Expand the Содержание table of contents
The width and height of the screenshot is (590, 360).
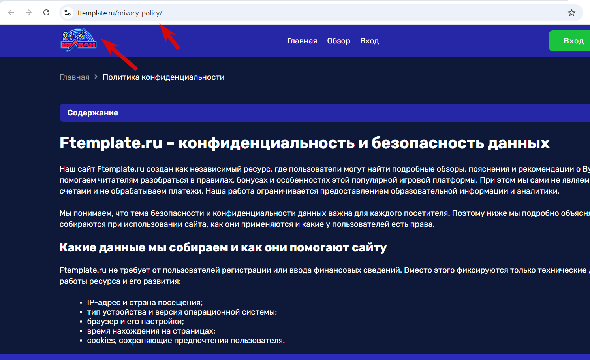tap(325, 113)
